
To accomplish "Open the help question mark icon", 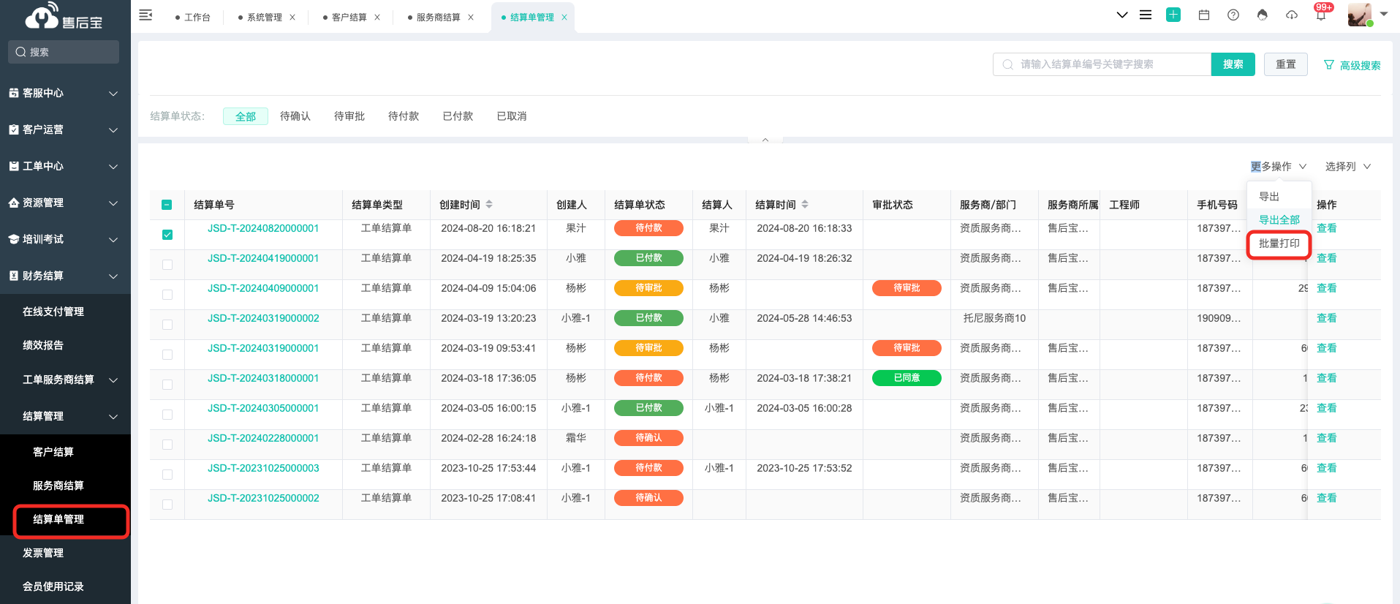I will pyautogui.click(x=1233, y=15).
